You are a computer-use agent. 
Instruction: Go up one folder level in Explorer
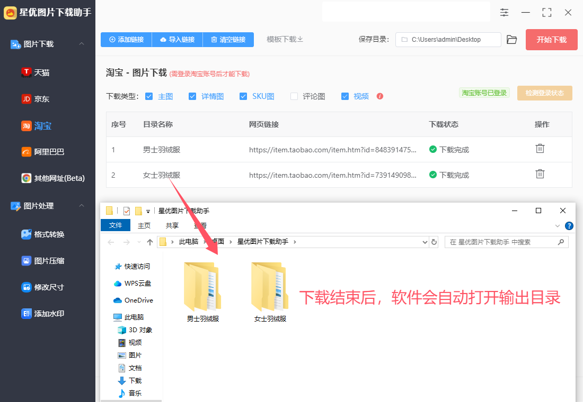coord(150,242)
